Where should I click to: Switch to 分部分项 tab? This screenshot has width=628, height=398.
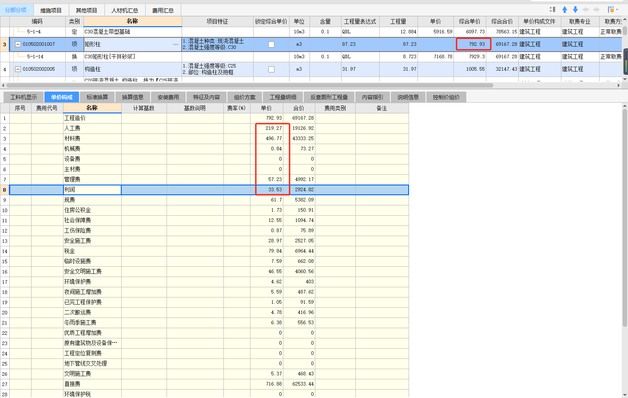16,10
